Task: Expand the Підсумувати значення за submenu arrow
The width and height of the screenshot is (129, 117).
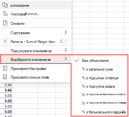Action: coord(66,50)
